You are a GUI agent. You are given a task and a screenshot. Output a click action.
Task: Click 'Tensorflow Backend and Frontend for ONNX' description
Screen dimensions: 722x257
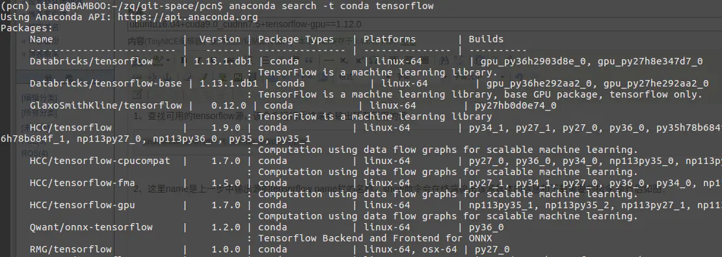tap(375, 238)
